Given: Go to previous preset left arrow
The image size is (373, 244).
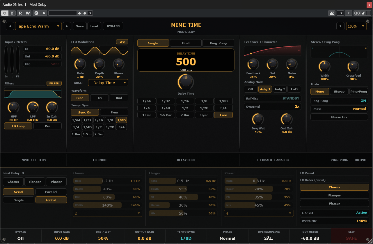Looking at the screenshot, I should tap(10, 26).
